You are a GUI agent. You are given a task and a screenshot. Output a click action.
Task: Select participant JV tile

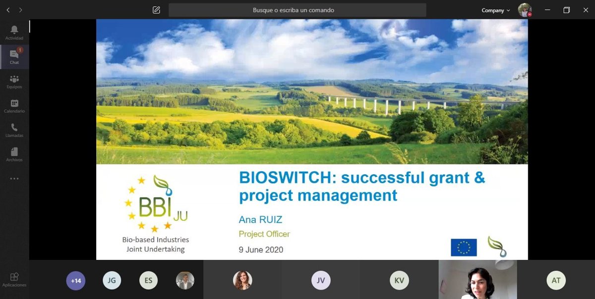click(x=321, y=281)
